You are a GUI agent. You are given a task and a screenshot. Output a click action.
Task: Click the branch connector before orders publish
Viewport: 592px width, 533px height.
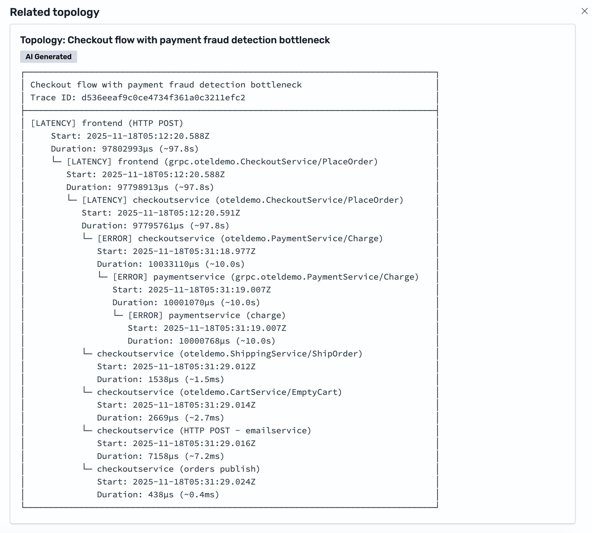(x=88, y=468)
